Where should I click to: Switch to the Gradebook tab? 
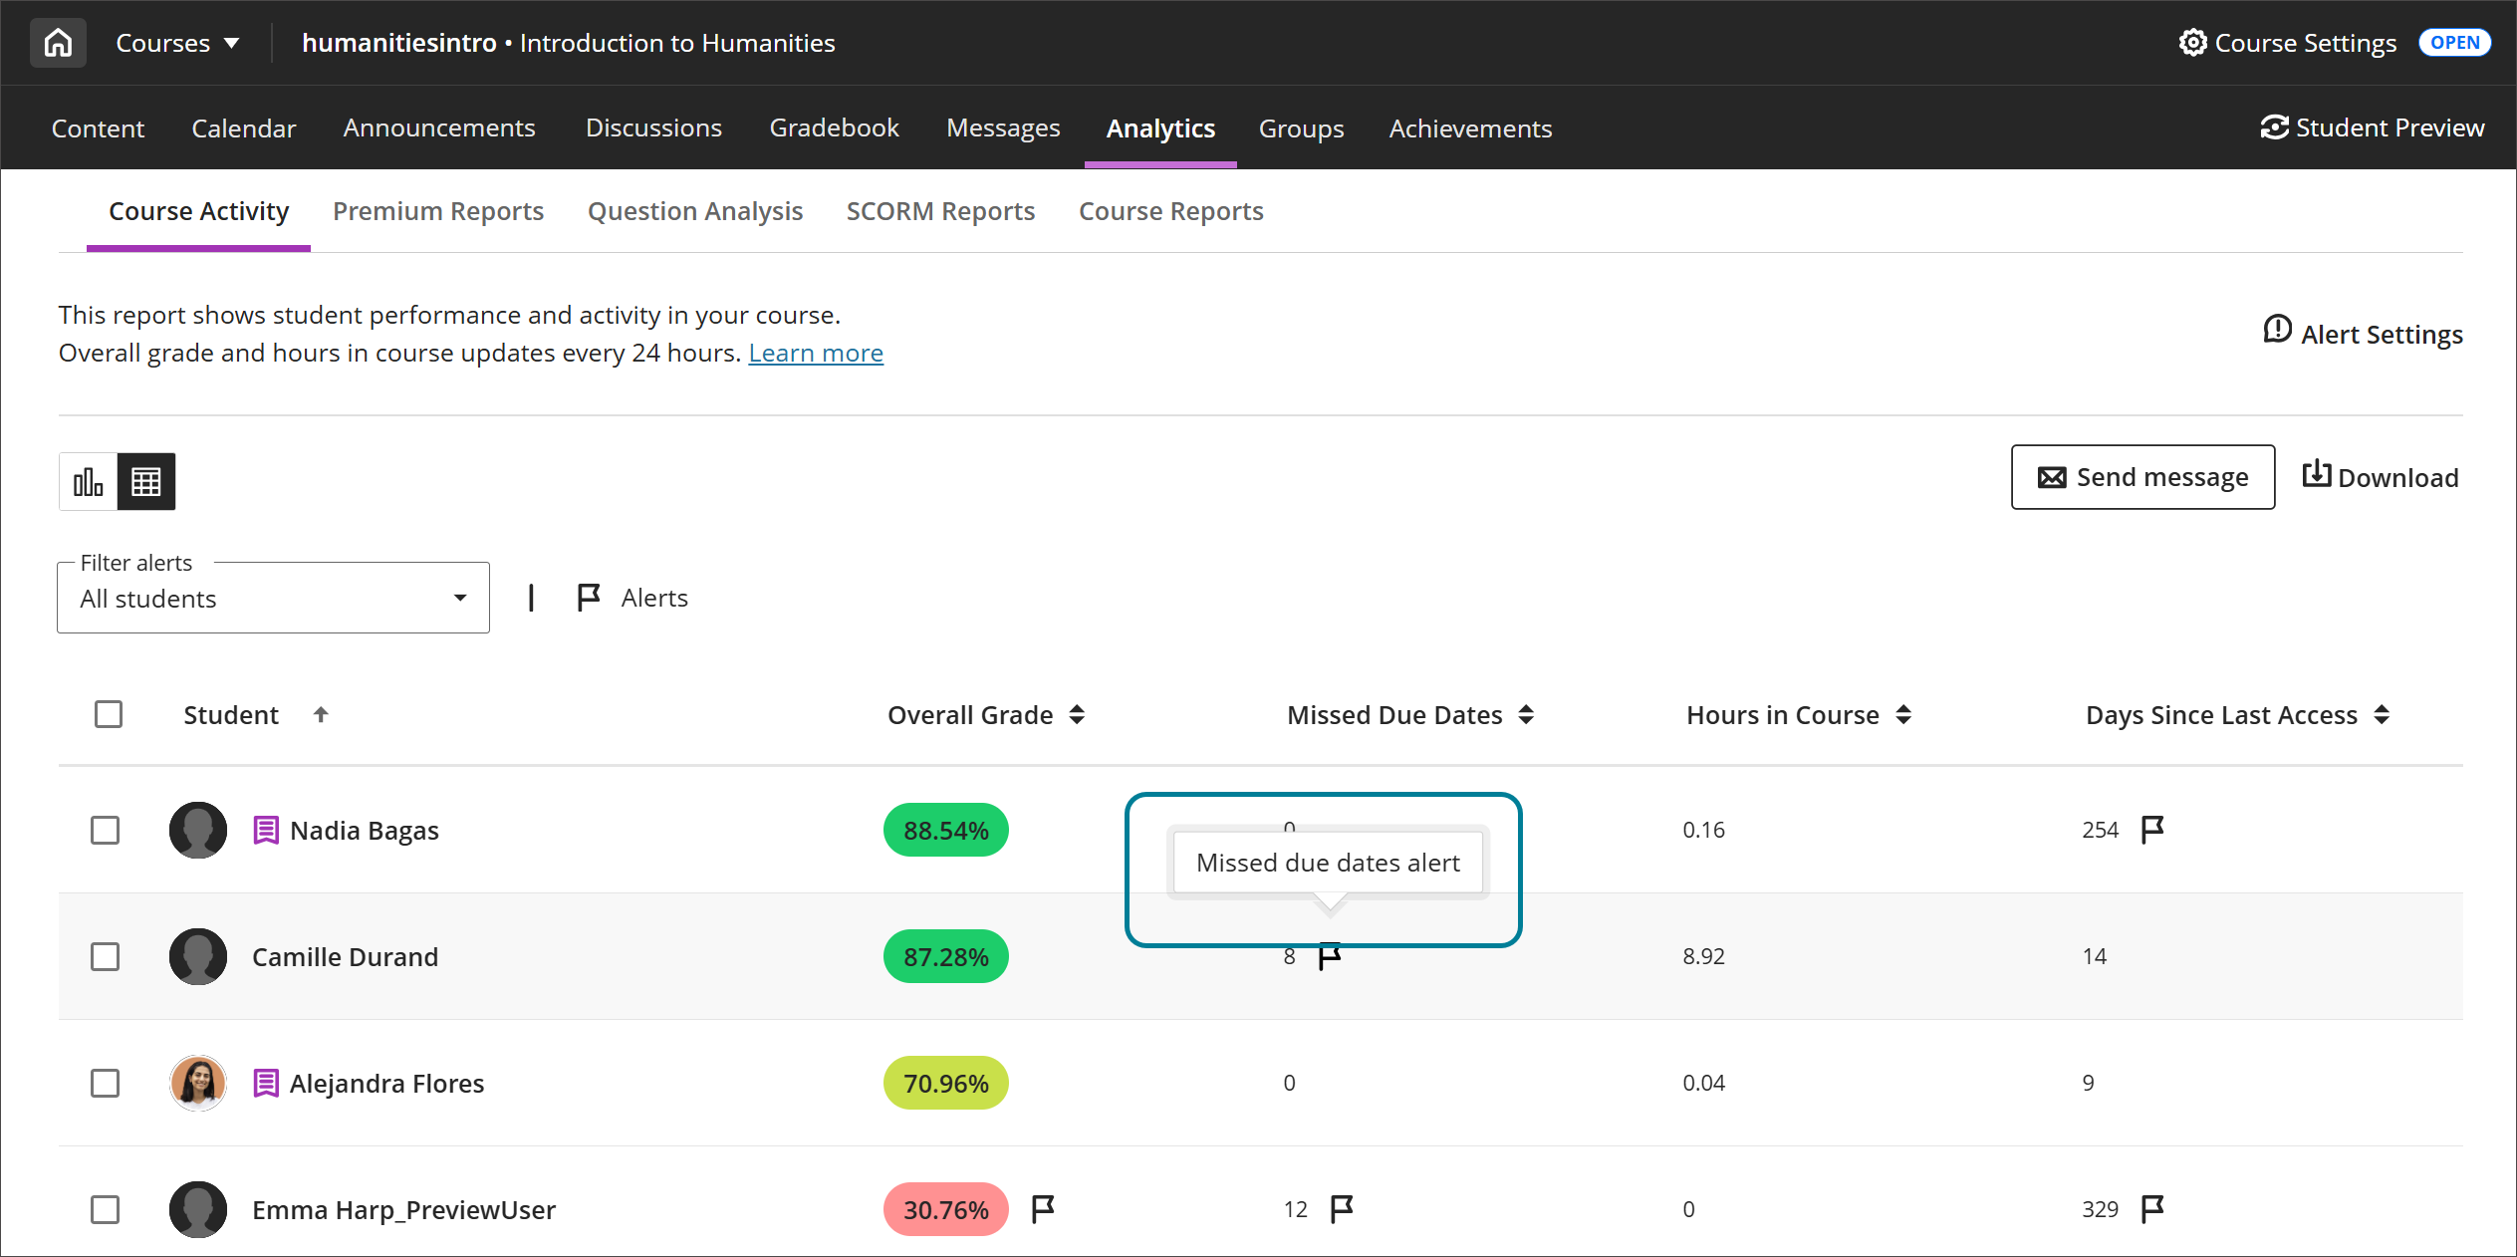834,127
